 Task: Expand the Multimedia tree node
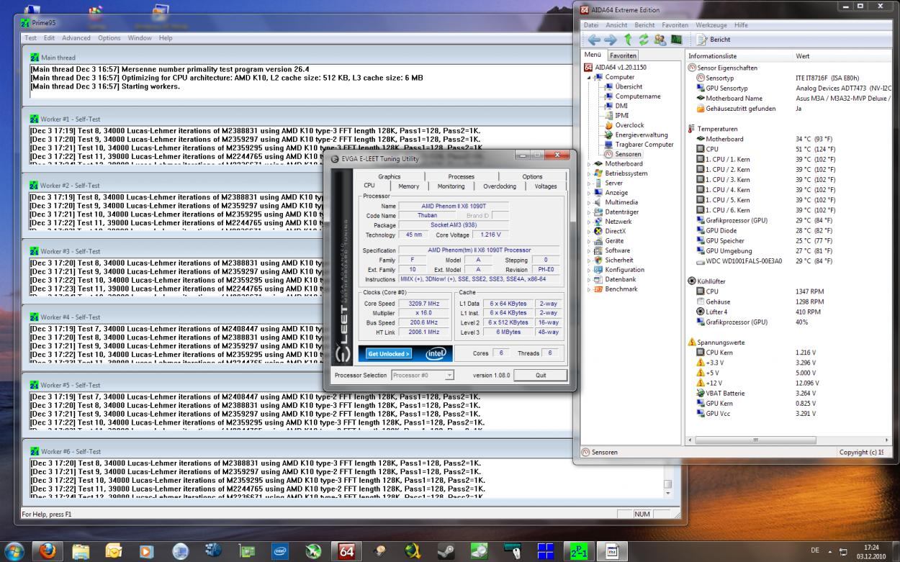[x=589, y=202]
